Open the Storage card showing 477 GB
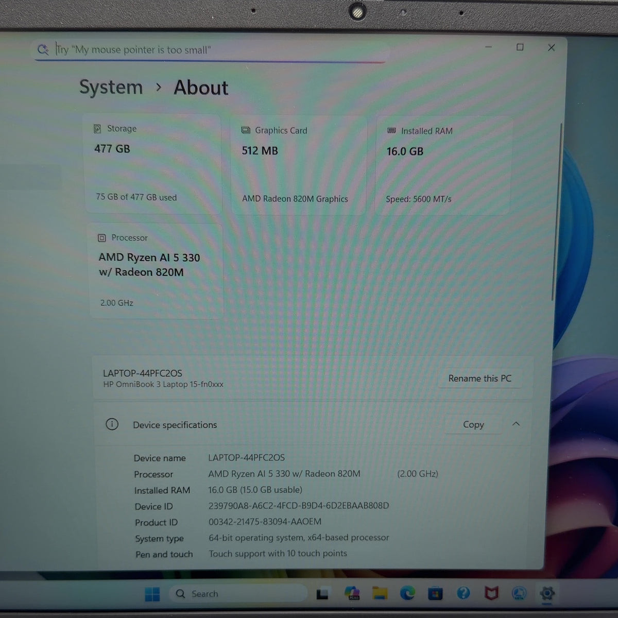Image resolution: width=618 pixels, height=618 pixels. (153, 164)
